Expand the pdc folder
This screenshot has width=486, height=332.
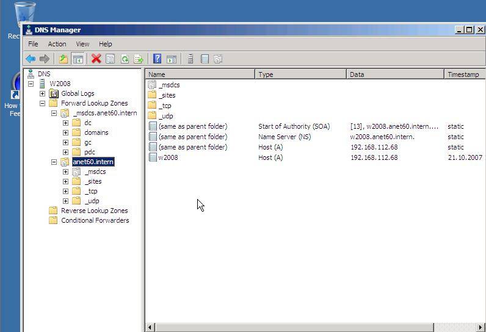(65, 152)
